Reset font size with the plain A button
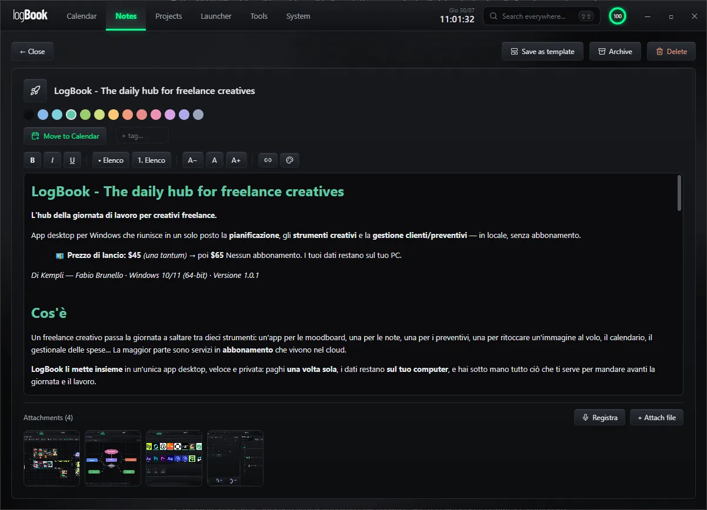The image size is (707, 510). pyautogui.click(x=215, y=160)
